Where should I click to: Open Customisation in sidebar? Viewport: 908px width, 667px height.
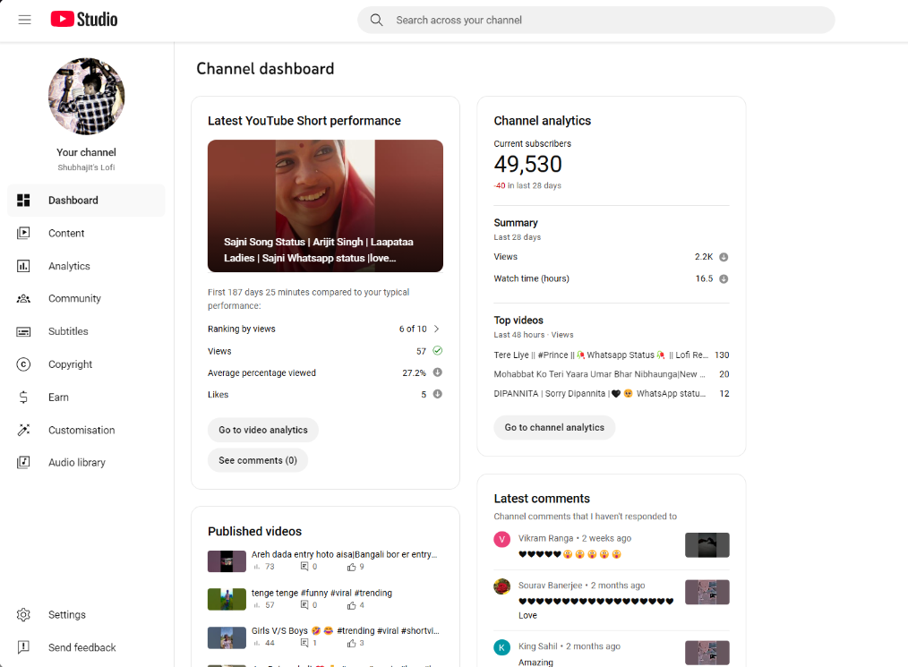(86, 430)
